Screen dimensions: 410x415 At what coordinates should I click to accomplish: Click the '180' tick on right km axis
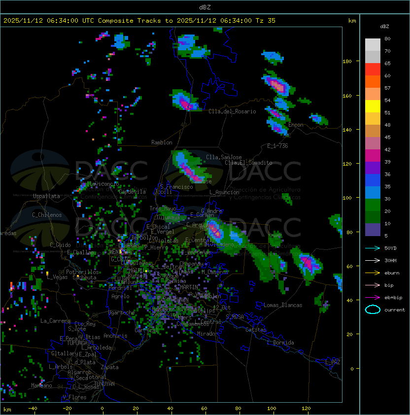(347, 61)
